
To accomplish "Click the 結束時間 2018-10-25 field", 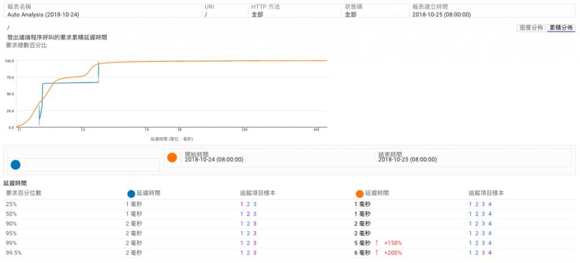I will click(407, 157).
